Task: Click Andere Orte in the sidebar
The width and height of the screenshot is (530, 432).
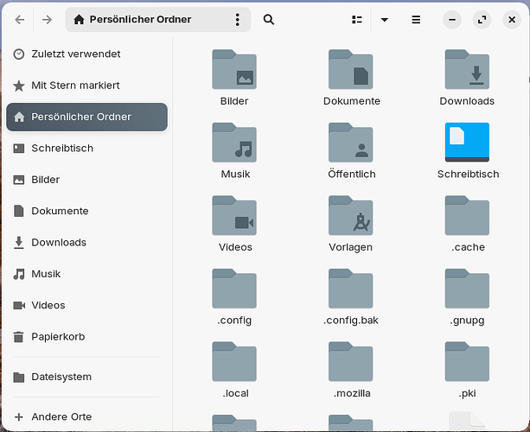Action: pyautogui.click(x=86, y=416)
